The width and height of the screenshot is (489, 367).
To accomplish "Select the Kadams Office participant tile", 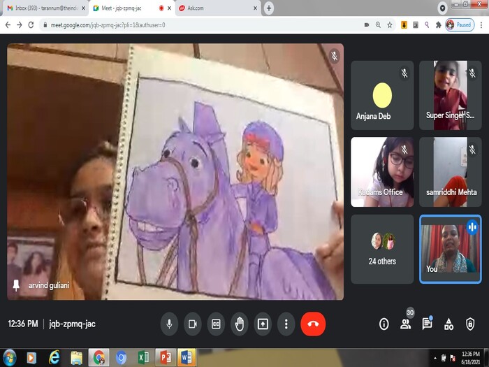I will pyautogui.click(x=382, y=172).
